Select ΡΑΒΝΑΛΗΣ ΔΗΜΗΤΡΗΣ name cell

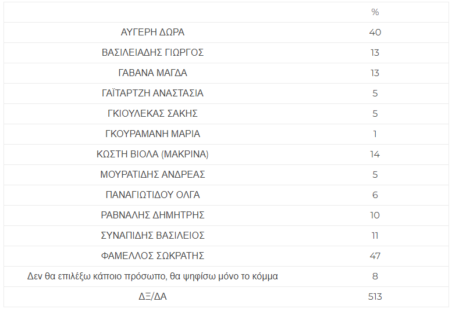[152, 215]
